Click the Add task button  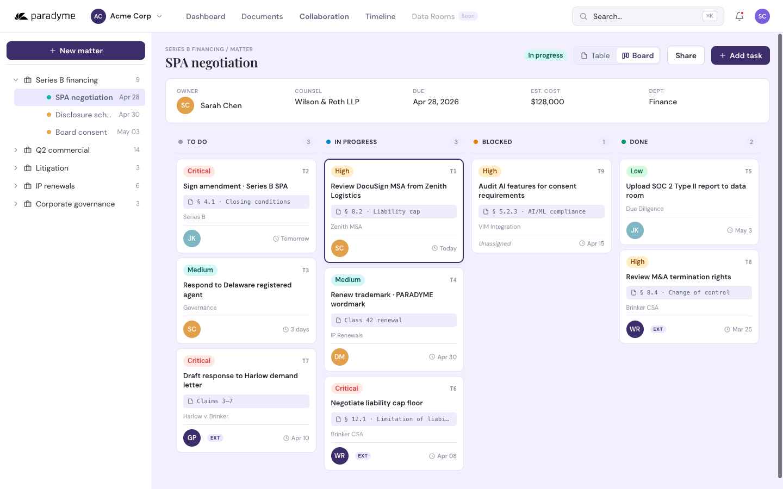(740, 55)
